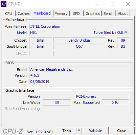Click the BIOS brand American Megatrends Inc.

(x=79, y=69)
